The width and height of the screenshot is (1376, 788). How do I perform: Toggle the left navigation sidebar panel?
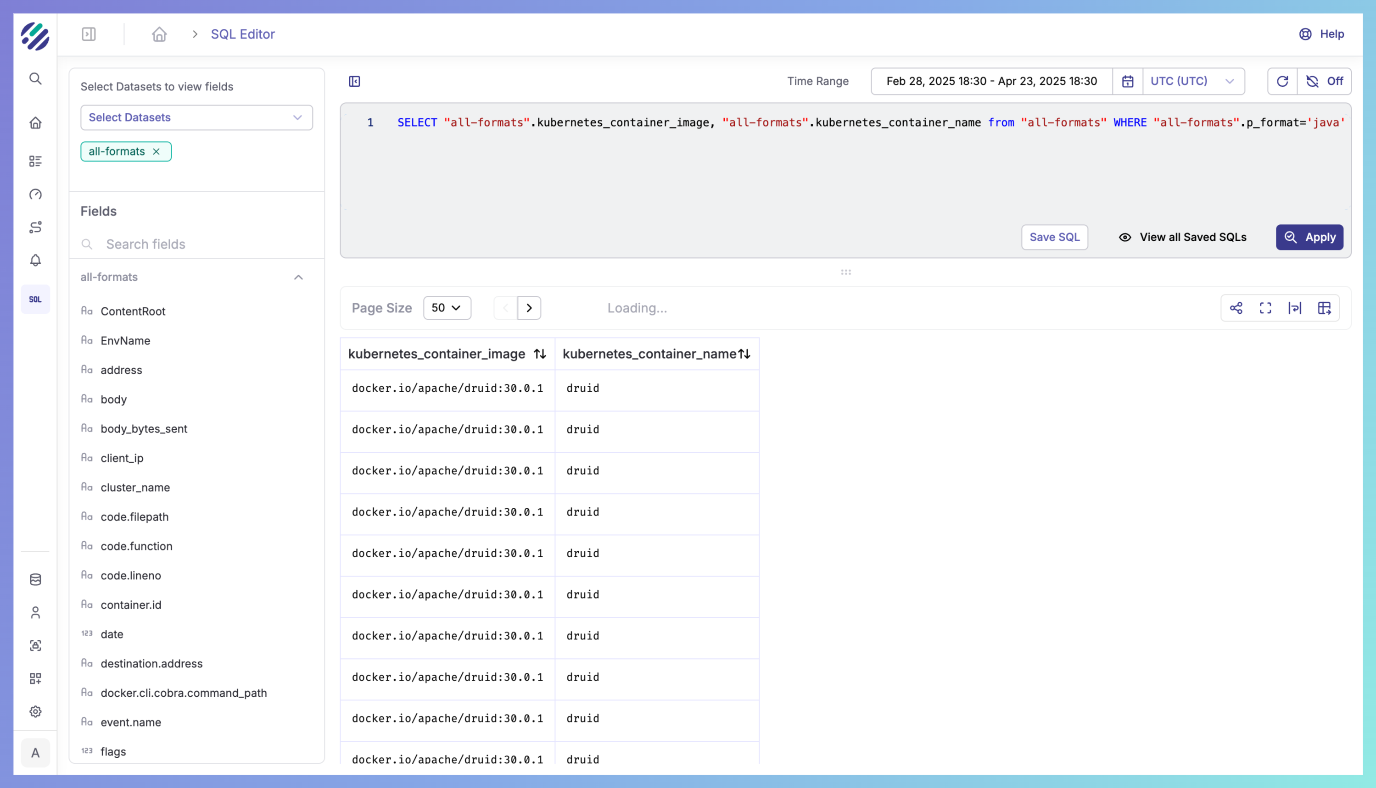tap(89, 34)
